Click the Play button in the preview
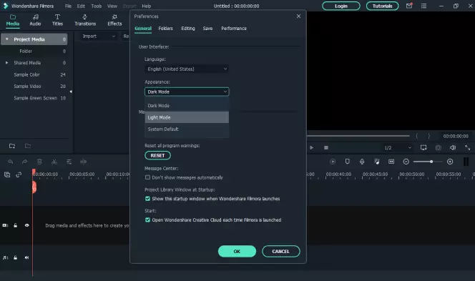 point(311,148)
